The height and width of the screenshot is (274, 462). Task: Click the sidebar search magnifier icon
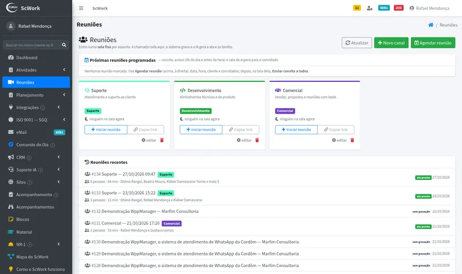point(64,45)
